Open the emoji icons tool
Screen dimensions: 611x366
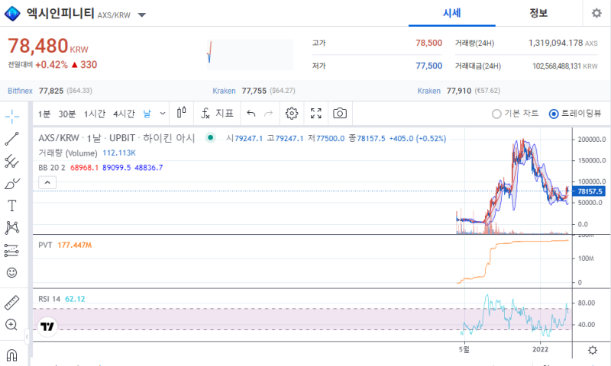pos(11,273)
